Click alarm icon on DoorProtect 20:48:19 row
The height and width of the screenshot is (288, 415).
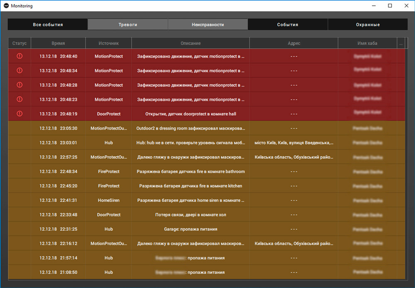(20, 113)
